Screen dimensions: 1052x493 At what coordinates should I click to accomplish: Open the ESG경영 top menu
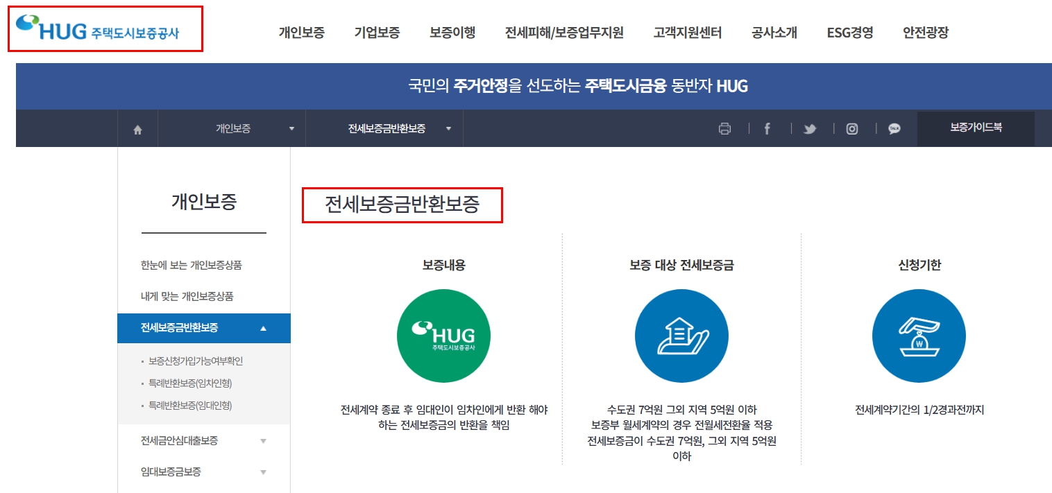click(x=850, y=33)
